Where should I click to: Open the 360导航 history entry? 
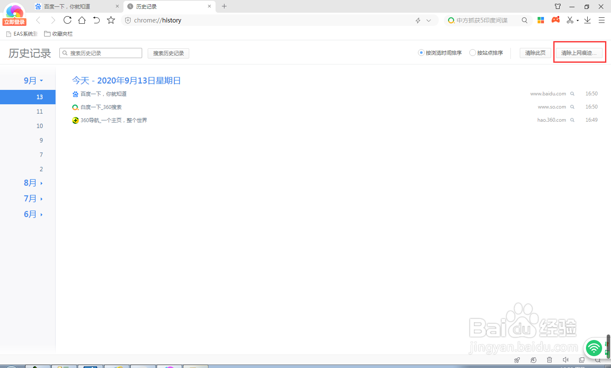[114, 120]
